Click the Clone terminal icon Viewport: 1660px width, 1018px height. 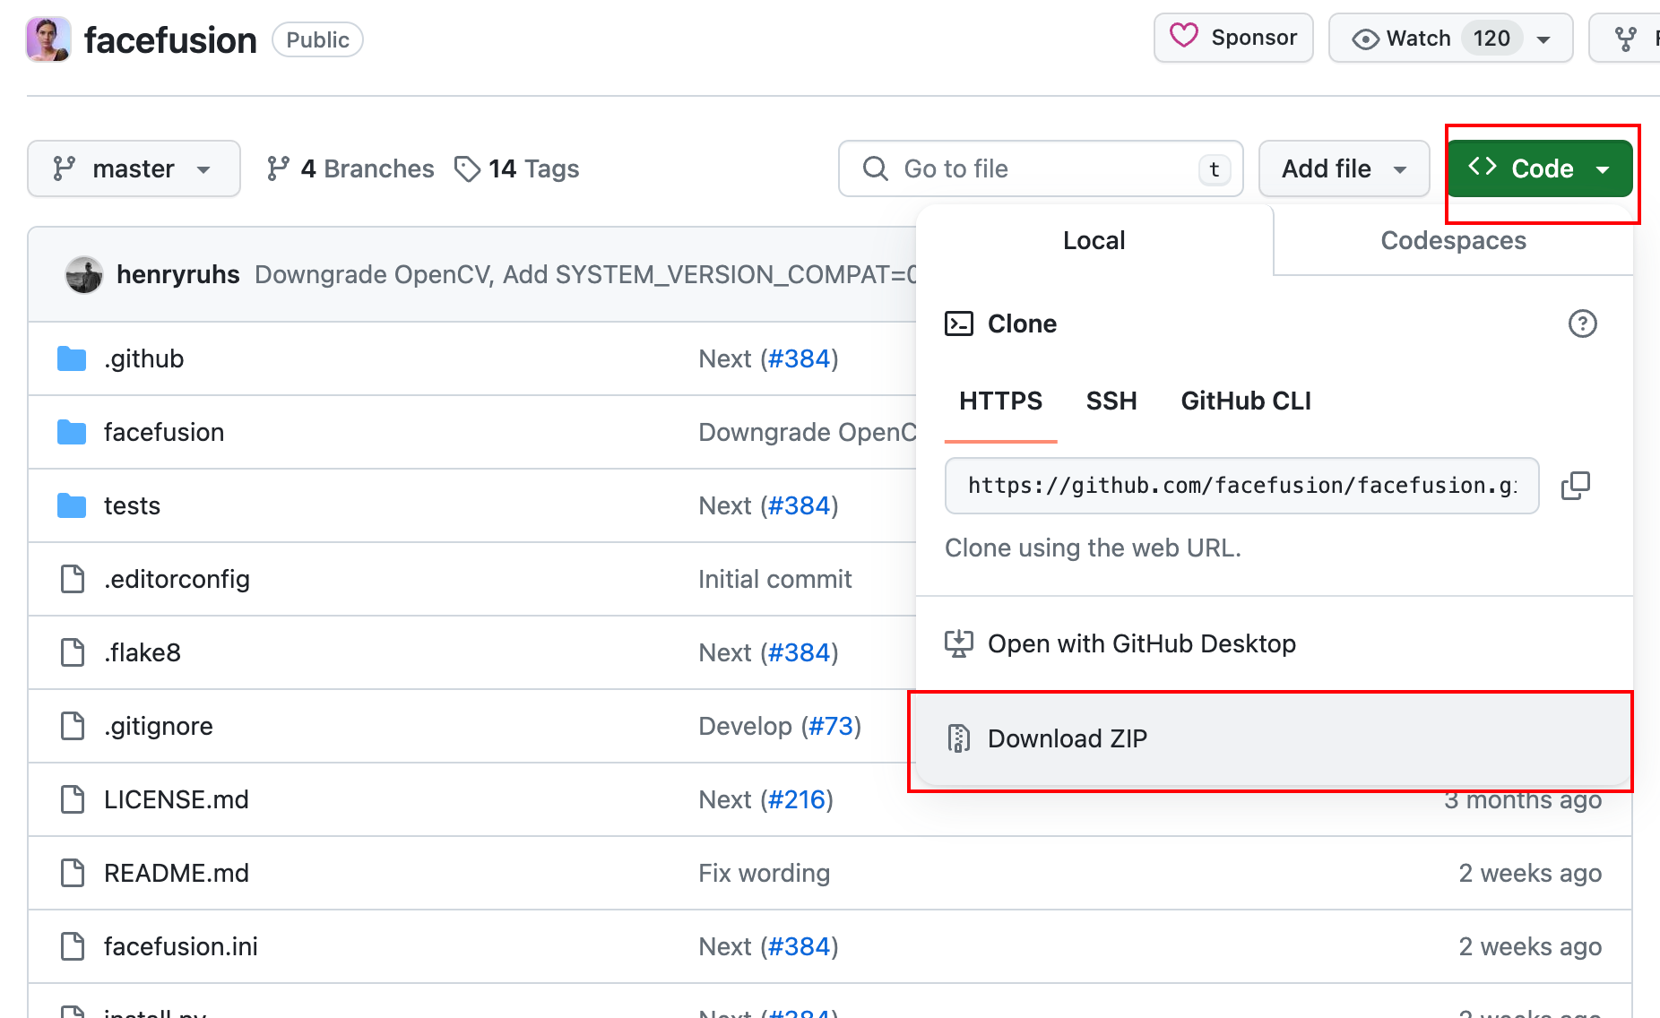[x=959, y=324]
